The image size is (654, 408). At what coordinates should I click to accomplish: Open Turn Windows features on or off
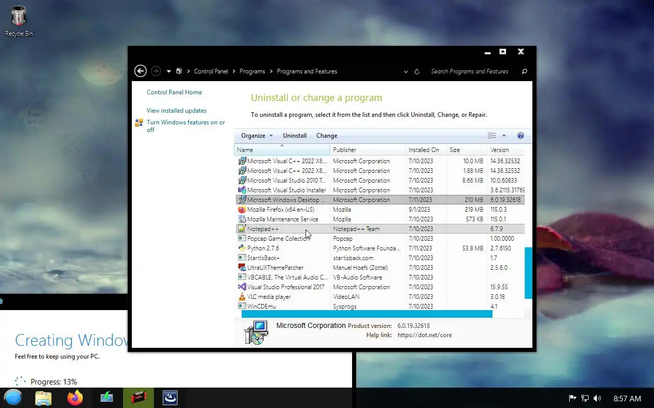coord(186,126)
